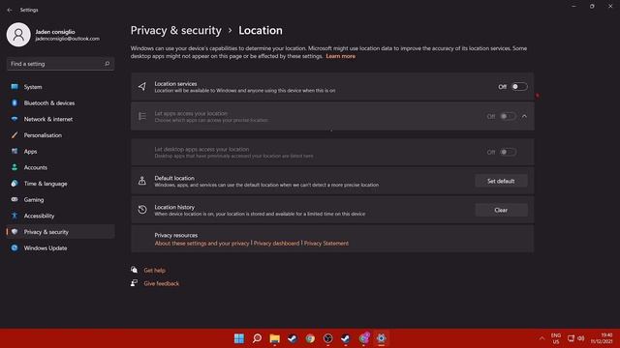Open Bluetooth & devices settings

(x=60, y=103)
